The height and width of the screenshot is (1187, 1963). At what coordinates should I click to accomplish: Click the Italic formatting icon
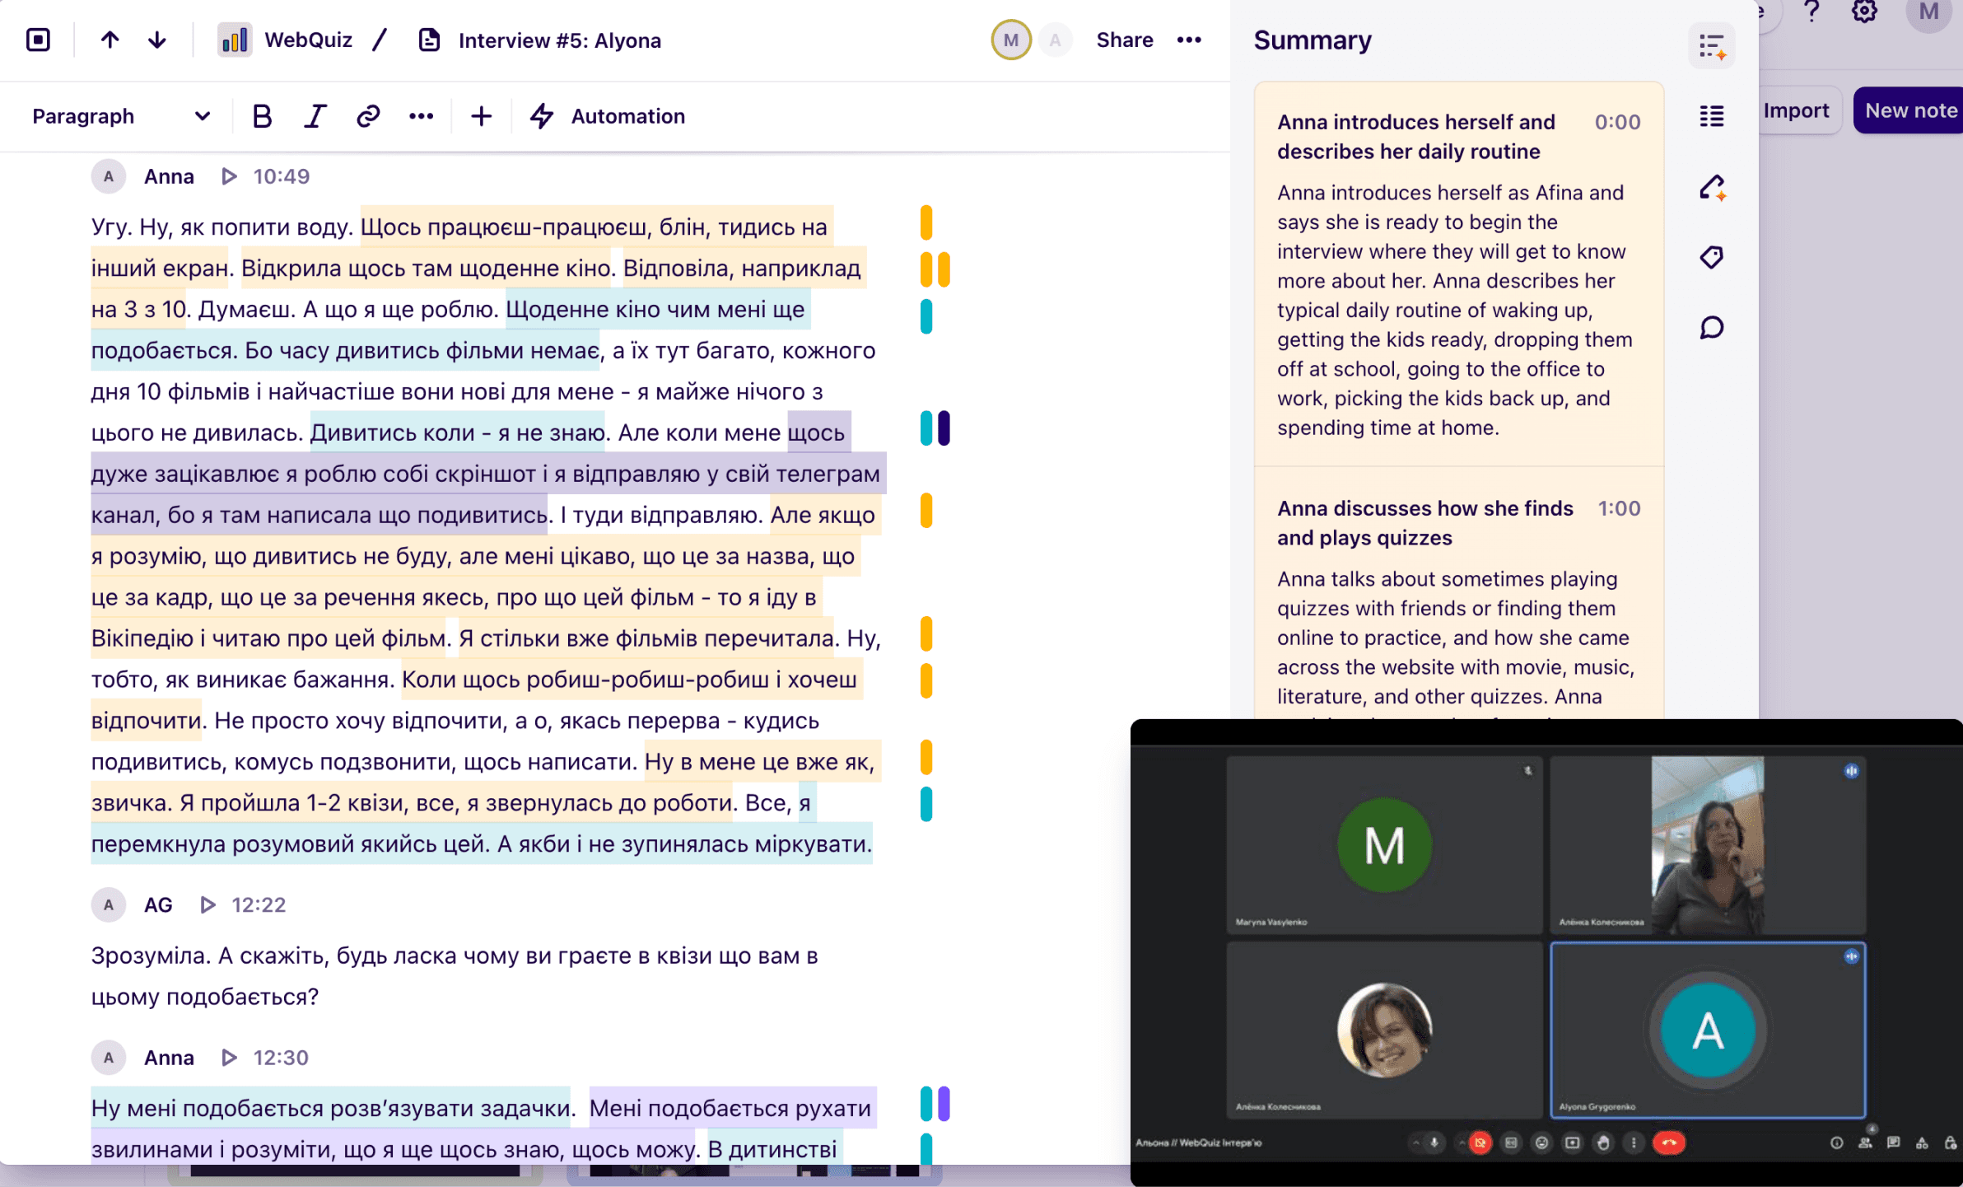click(315, 116)
